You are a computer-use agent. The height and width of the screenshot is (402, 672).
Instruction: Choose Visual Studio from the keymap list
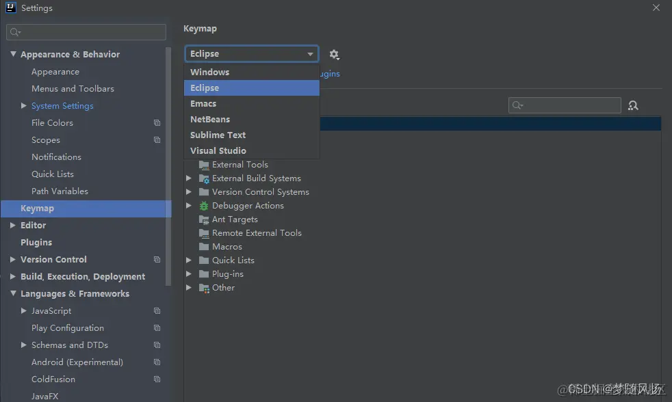point(252,150)
